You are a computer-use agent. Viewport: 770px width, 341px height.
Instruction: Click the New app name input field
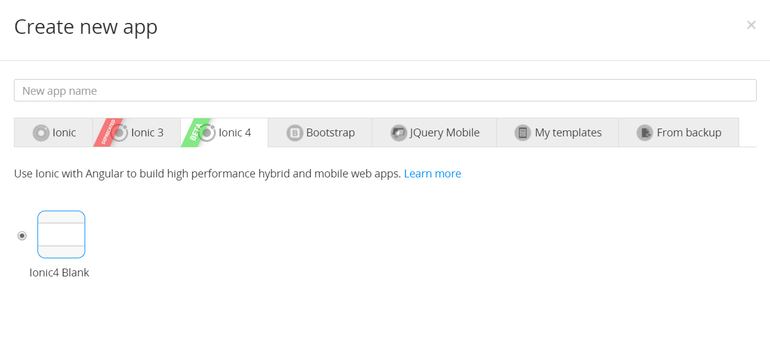(385, 91)
